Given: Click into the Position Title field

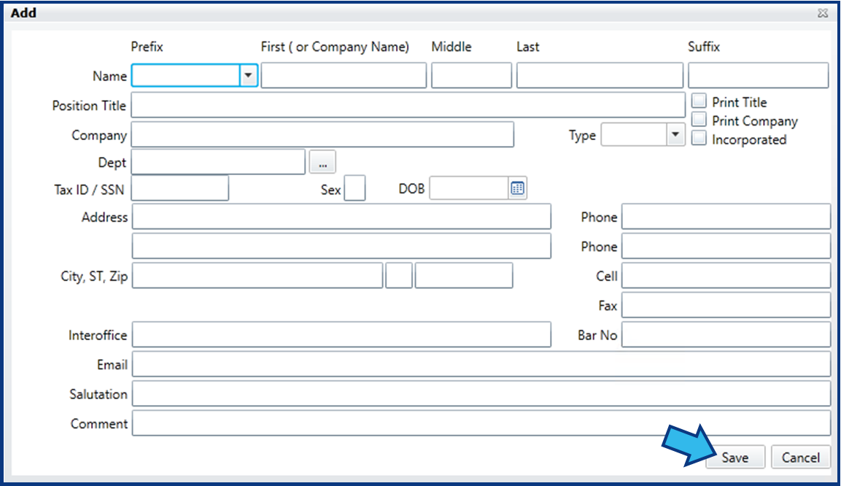Looking at the screenshot, I should tap(408, 104).
